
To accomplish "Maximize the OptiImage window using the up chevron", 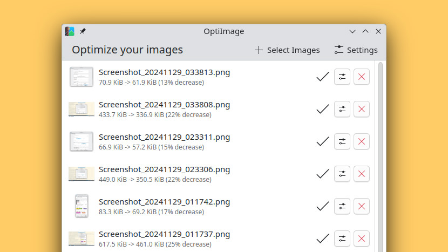I will coord(365,31).
